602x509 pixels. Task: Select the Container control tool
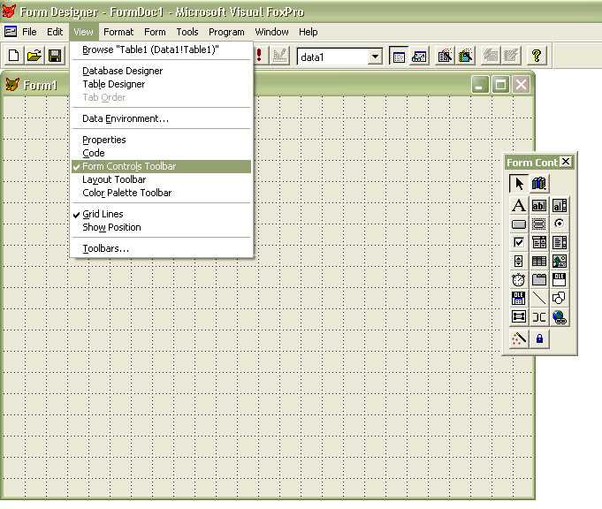click(519, 316)
